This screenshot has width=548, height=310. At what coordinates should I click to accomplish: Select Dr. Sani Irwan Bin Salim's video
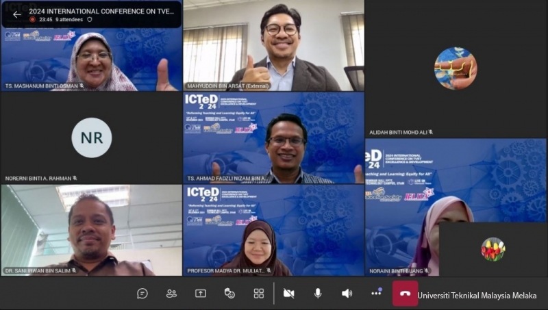91,229
